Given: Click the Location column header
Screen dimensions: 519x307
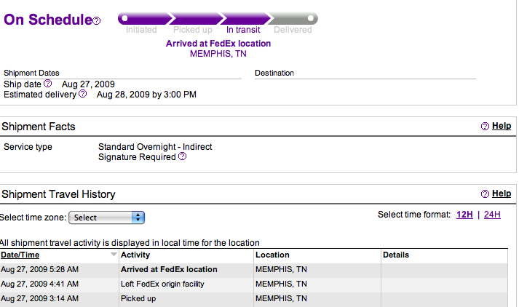Looking at the screenshot, I should tap(272, 255).
